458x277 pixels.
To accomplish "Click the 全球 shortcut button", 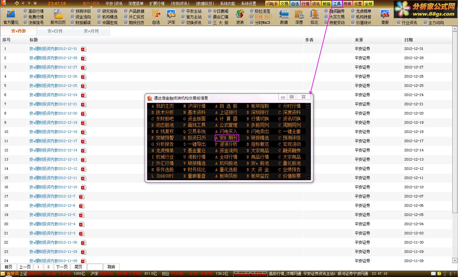I will [368, 4].
